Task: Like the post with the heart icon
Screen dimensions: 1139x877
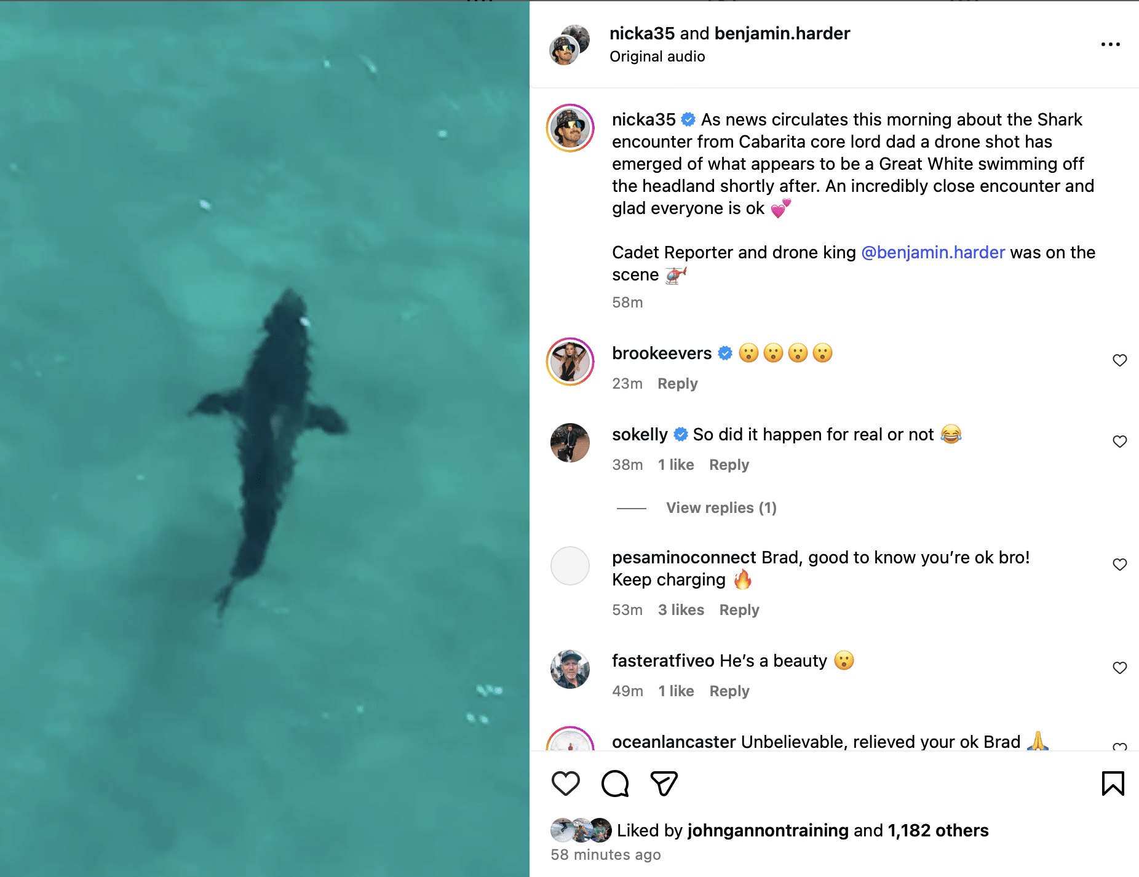Action: [x=565, y=784]
